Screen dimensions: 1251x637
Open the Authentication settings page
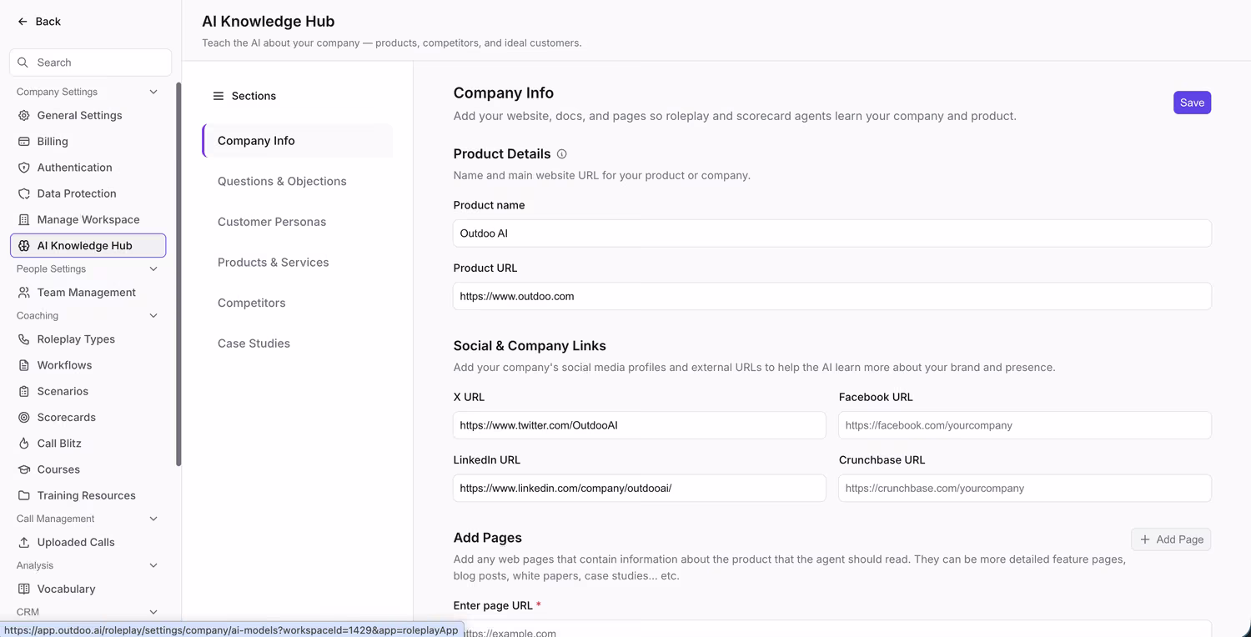point(88,168)
